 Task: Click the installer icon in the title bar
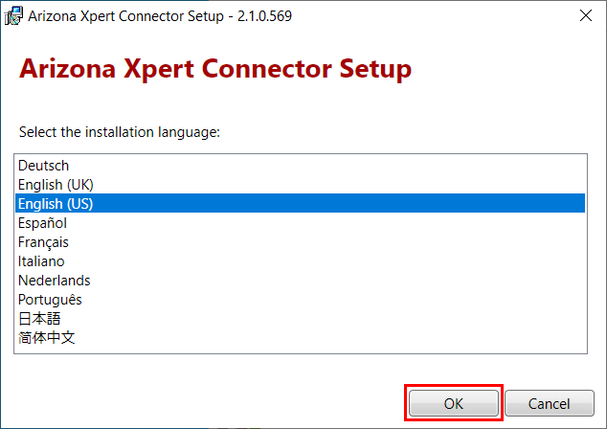coord(13,16)
